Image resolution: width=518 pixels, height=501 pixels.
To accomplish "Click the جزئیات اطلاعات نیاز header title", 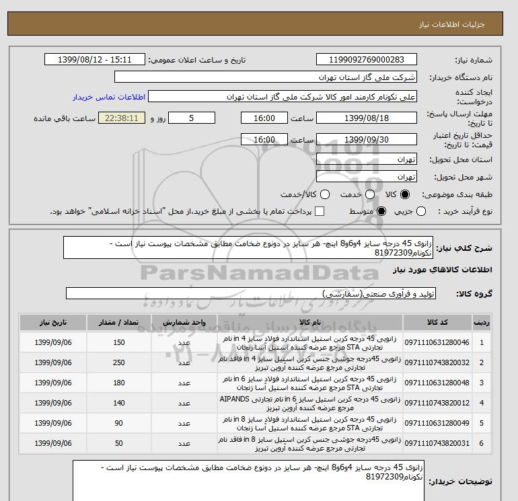I will coord(451,24).
